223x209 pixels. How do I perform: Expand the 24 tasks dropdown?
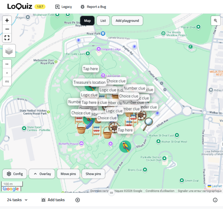(17, 200)
